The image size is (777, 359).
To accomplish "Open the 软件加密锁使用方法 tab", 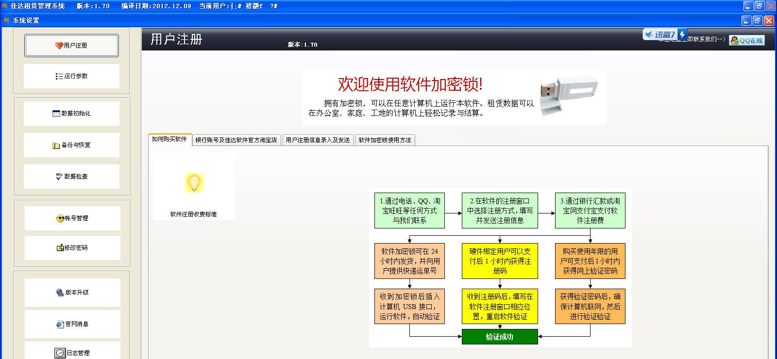I will pyautogui.click(x=385, y=140).
